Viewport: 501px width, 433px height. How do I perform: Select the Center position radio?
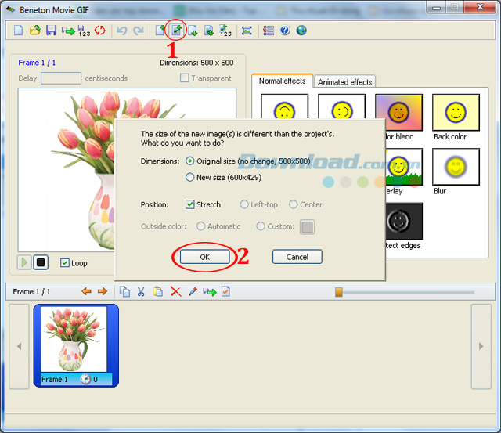293,204
